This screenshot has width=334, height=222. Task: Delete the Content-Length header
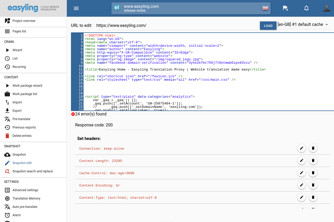click(x=313, y=160)
